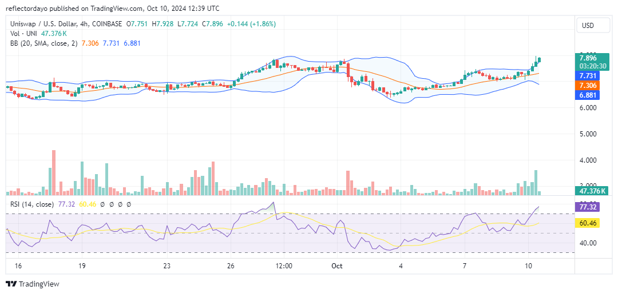618x294 pixels.
Task: Click the TradingView wordmark text
Action: [39, 284]
